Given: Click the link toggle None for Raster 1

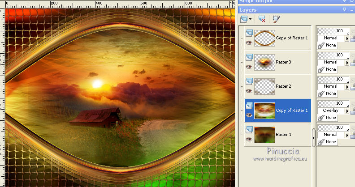Looking at the screenshot, I should [x=327, y=142].
